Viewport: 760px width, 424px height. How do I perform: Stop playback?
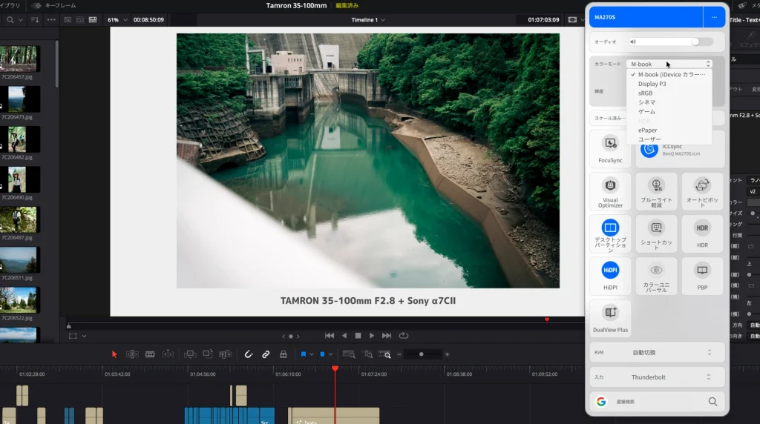(358, 336)
